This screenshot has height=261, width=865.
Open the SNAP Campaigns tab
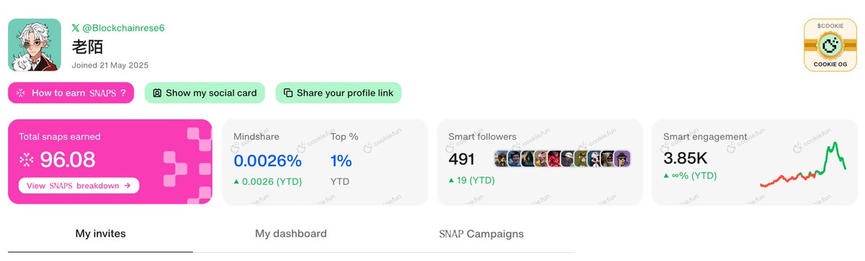pyautogui.click(x=482, y=234)
